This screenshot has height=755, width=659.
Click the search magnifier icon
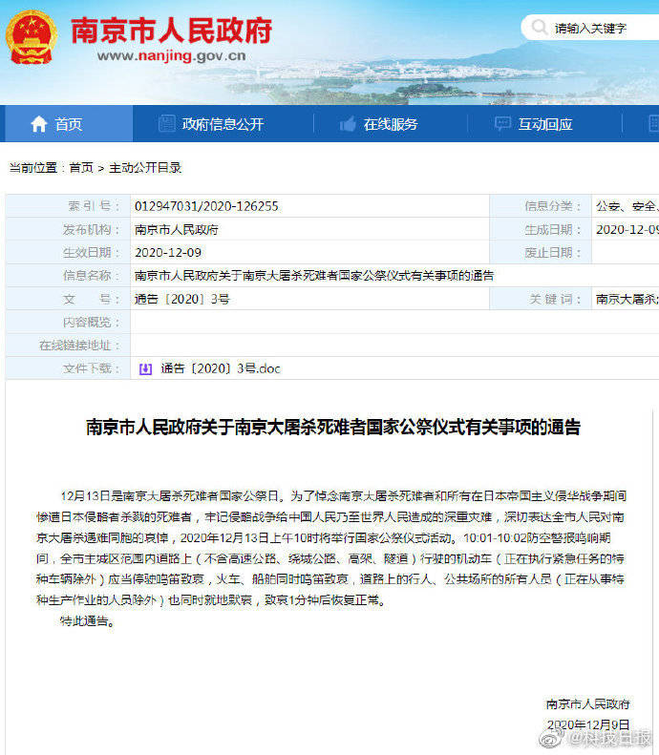539,28
